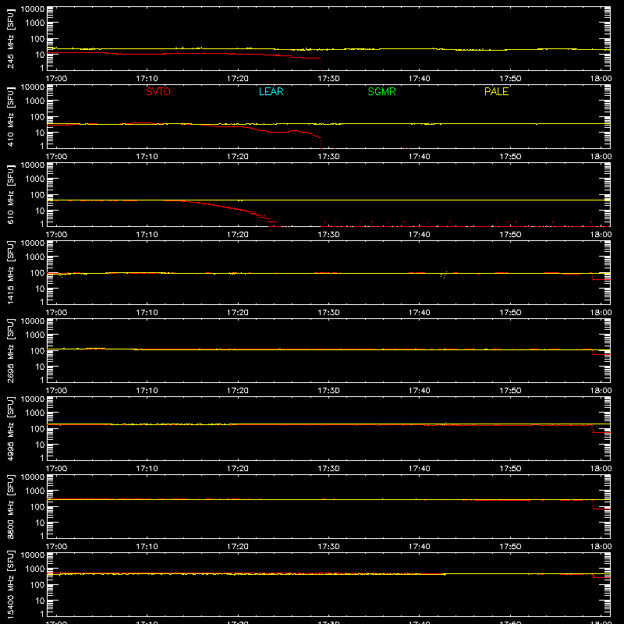Click the 10 y-tick in the 15400 MHz panel

point(40,601)
